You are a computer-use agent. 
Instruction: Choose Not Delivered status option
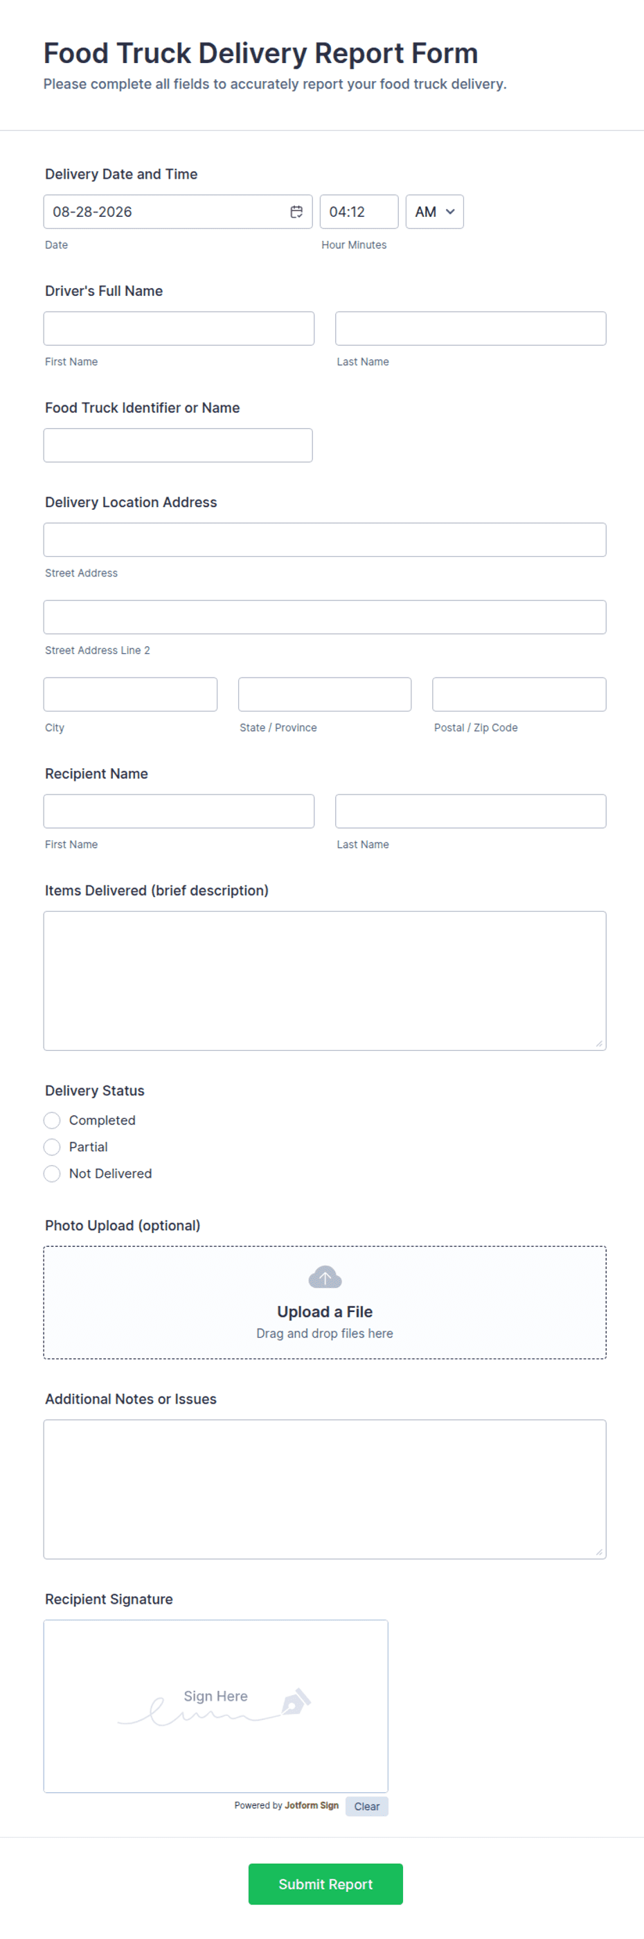coord(52,1173)
